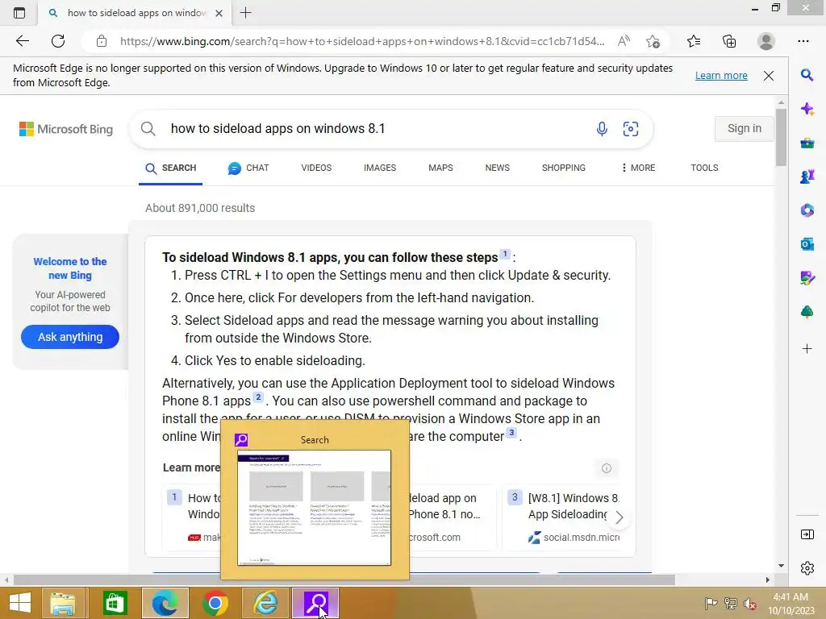Open Internet Explorer from the taskbar
This screenshot has width=826, height=619.
point(265,603)
